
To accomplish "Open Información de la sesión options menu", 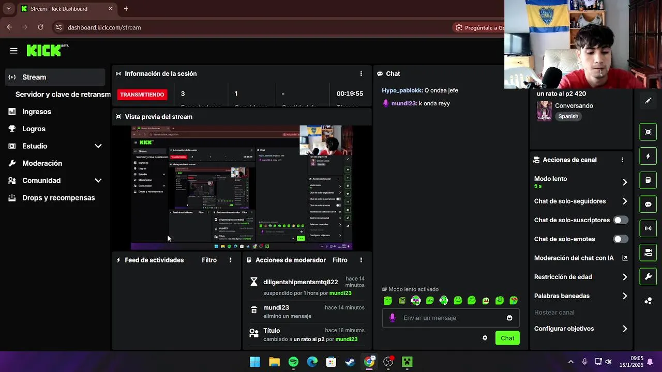I will pos(361,74).
